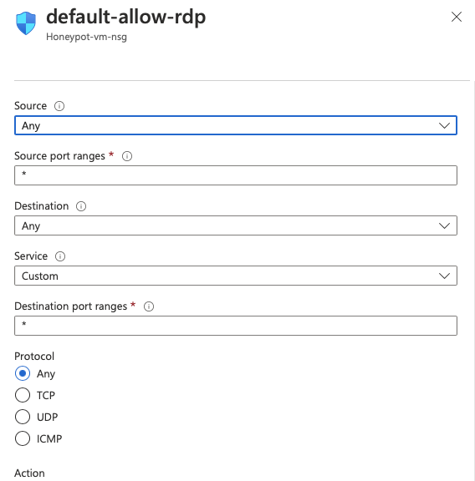
Task: Choose the UDP protocol radio button
Action: [23, 417]
